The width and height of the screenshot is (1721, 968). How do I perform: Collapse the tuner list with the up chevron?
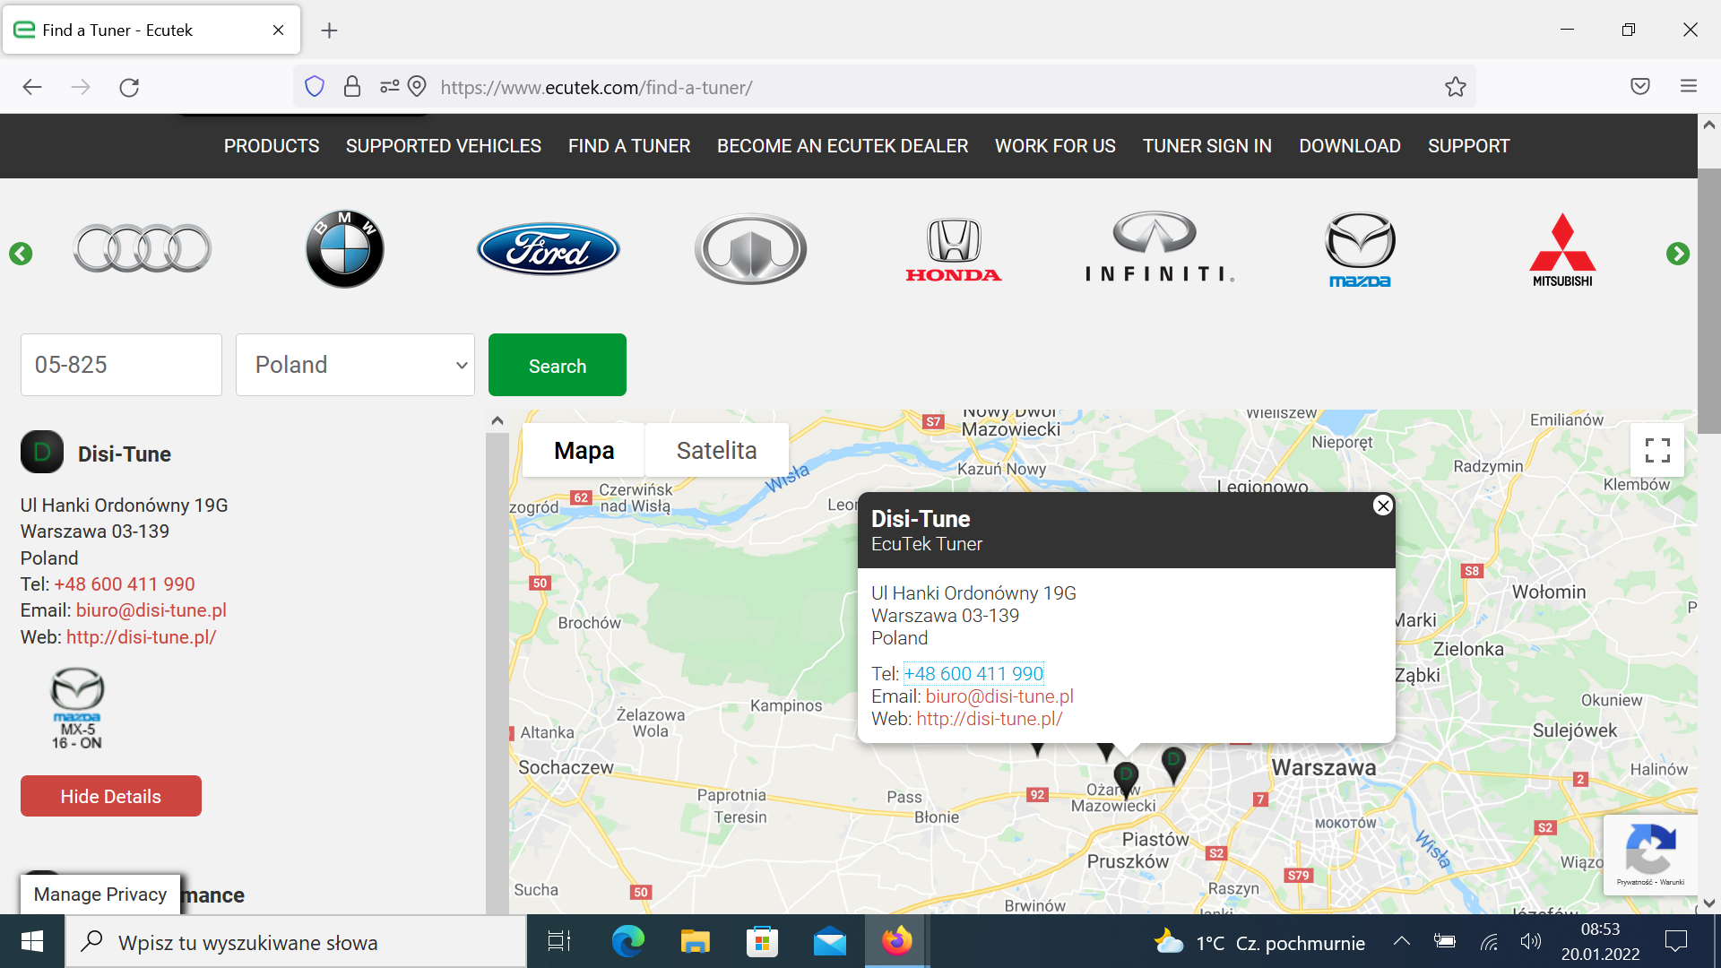click(497, 420)
